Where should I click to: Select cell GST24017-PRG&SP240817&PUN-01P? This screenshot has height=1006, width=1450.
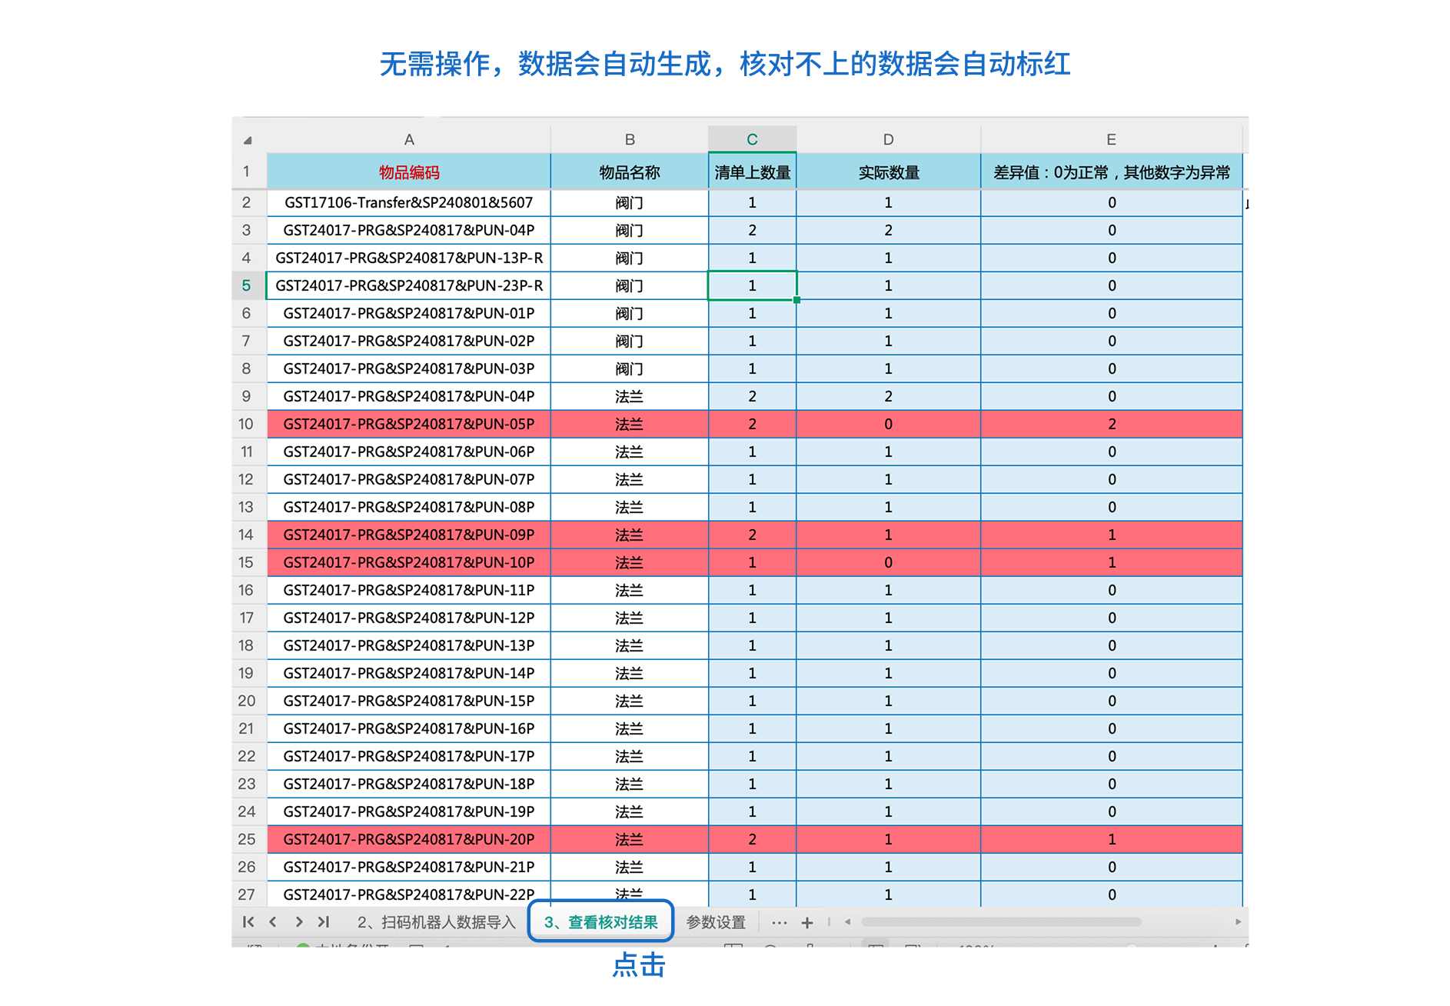(x=409, y=313)
